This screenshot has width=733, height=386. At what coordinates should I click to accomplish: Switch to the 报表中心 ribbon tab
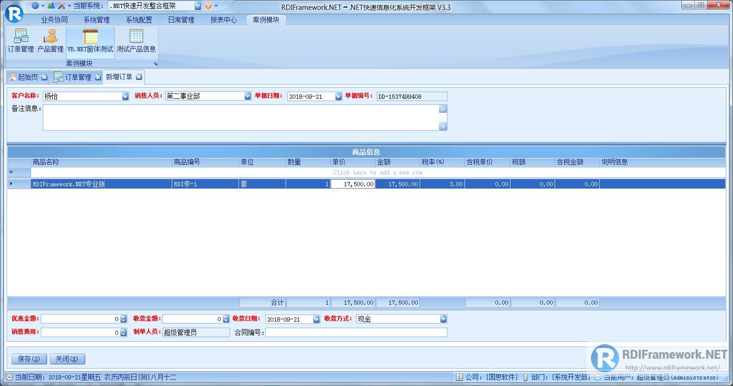[x=223, y=20]
